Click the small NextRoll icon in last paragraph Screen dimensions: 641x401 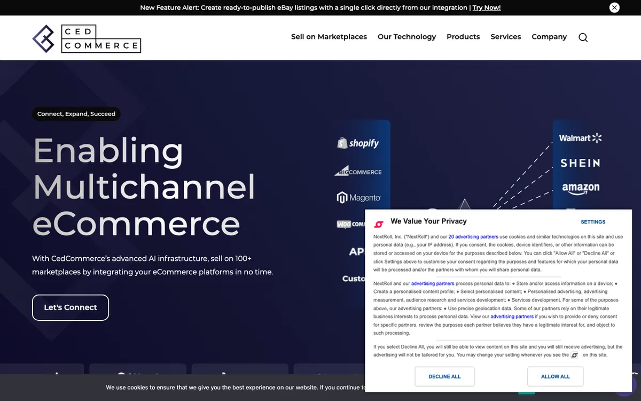[x=575, y=355]
